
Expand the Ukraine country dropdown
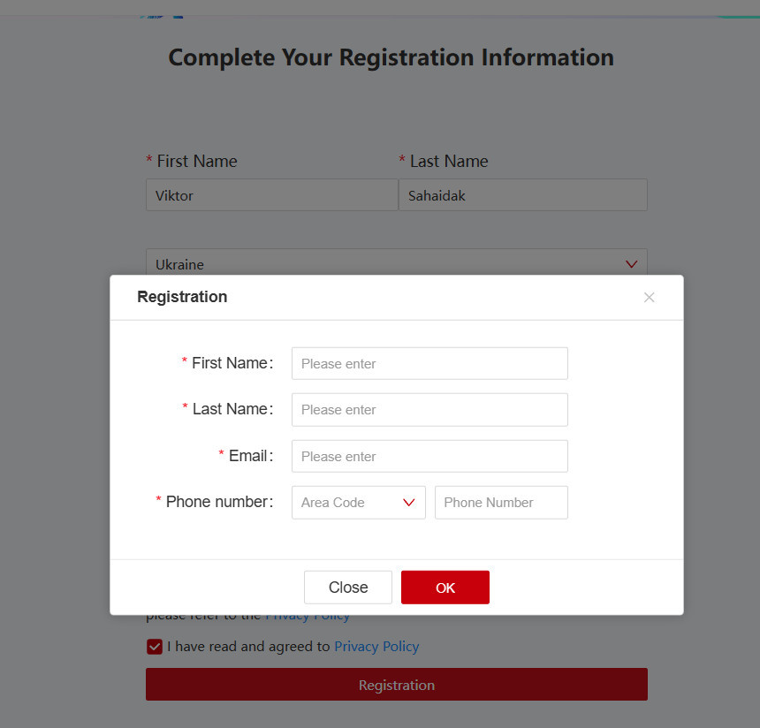coord(396,264)
